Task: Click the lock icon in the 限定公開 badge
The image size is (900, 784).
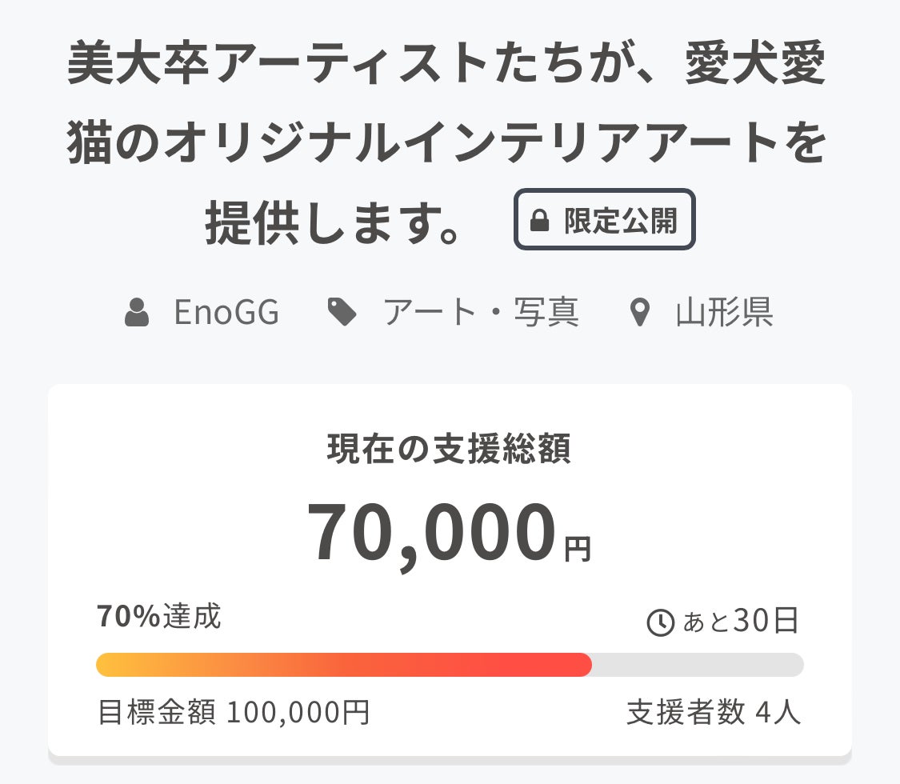Action: pos(541,221)
